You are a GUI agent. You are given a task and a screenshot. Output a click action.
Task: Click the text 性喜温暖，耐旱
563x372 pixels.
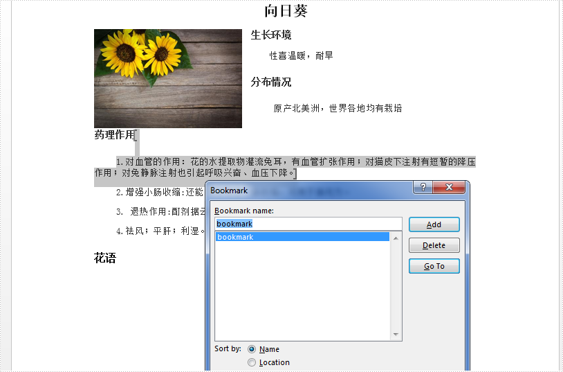coord(302,55)
